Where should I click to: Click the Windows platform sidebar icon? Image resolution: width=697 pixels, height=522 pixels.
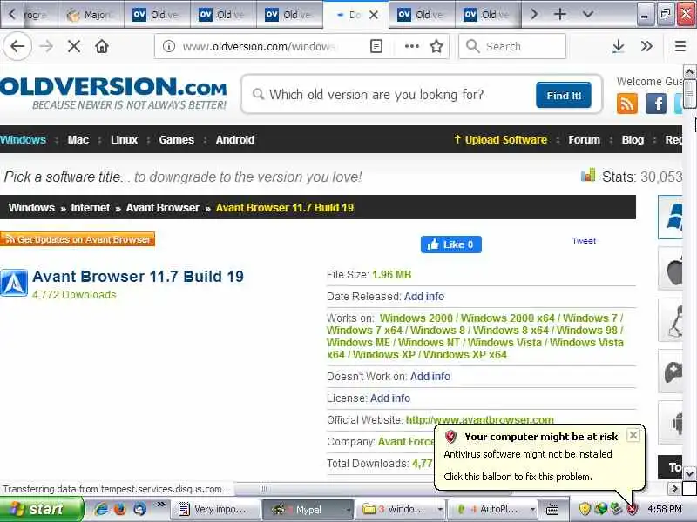pos(670,217)
